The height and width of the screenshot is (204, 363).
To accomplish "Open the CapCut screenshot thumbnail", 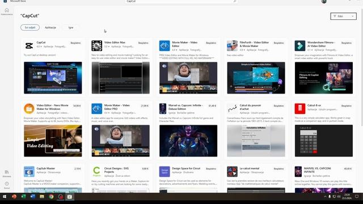I will 53,78.
